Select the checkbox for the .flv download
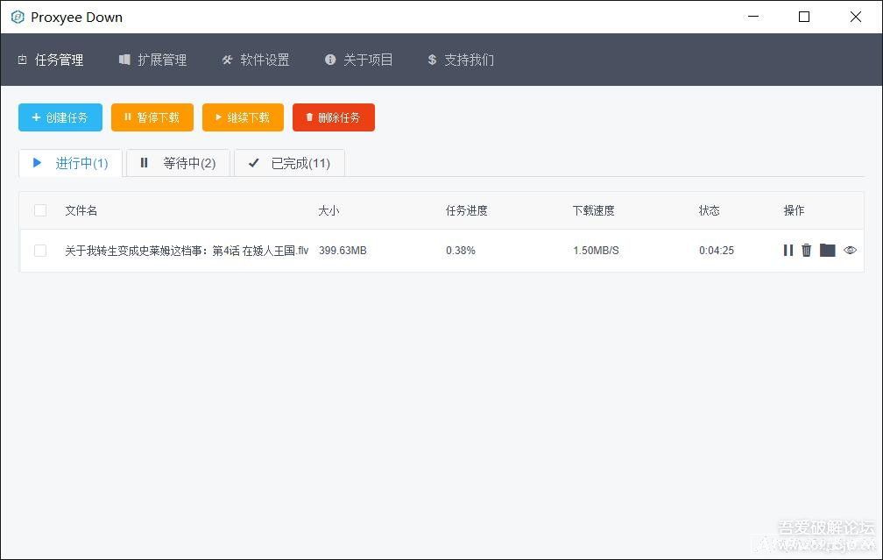Screen dimensions: 883x560 coord(40,251)
